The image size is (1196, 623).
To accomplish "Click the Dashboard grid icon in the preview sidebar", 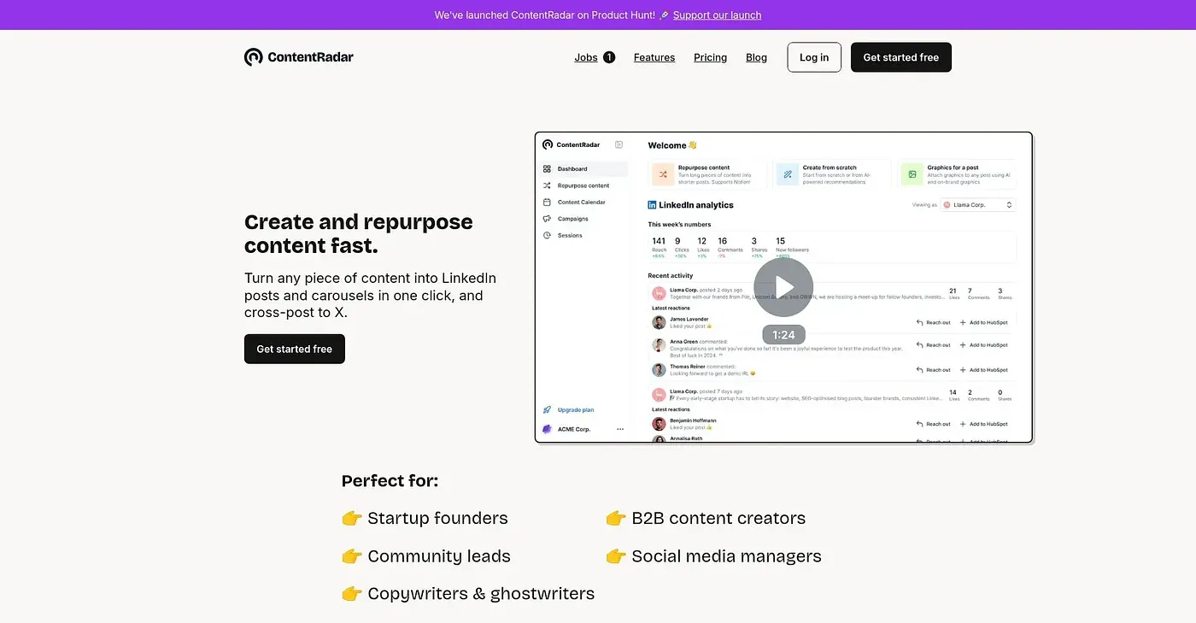I will pos(547,169).
